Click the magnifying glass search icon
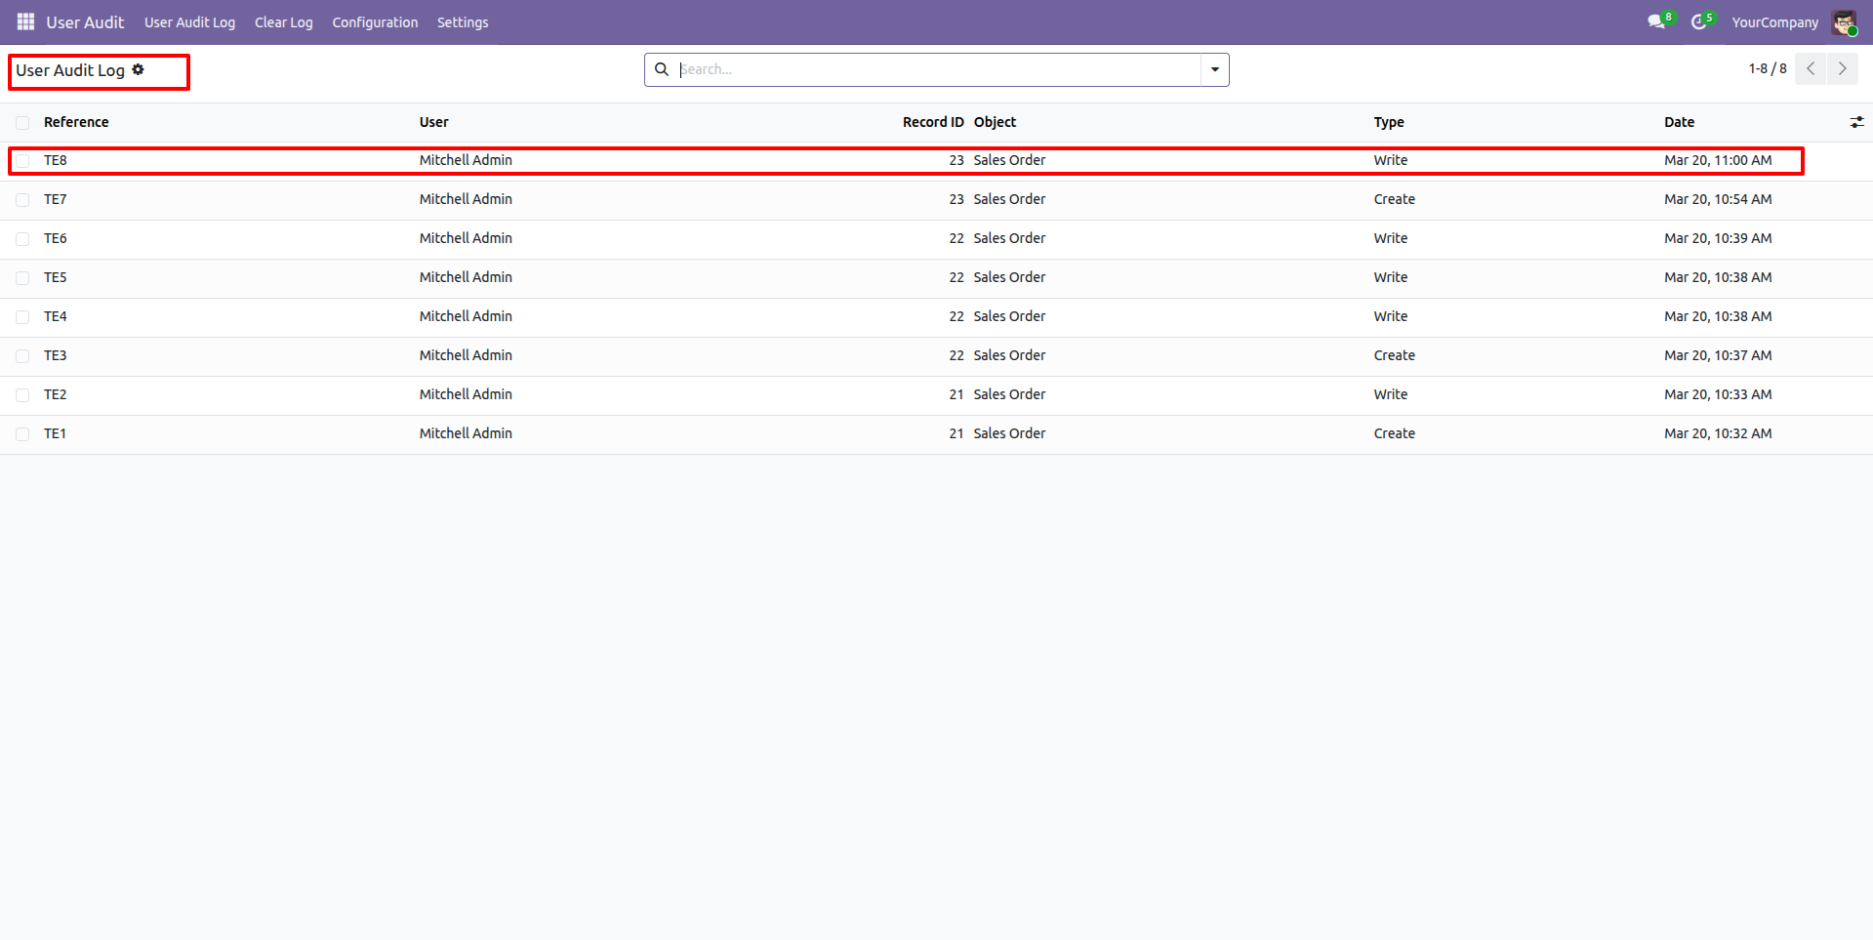The height and width of the screenshot is (940, 1873). click(662, 69)
